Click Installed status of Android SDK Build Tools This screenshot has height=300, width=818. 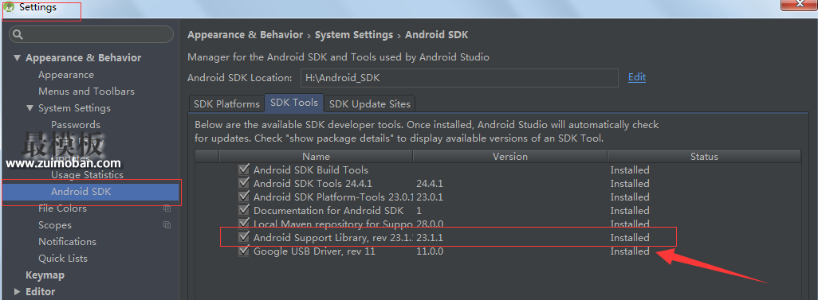pos(630,169)
